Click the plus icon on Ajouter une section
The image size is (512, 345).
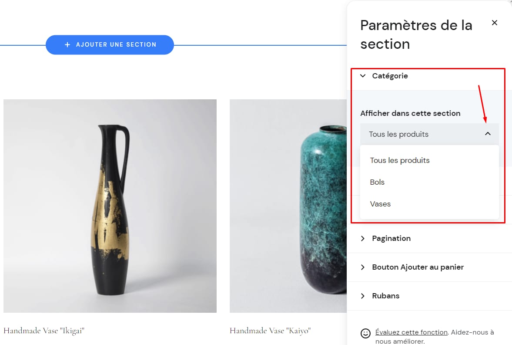[67, 44]
